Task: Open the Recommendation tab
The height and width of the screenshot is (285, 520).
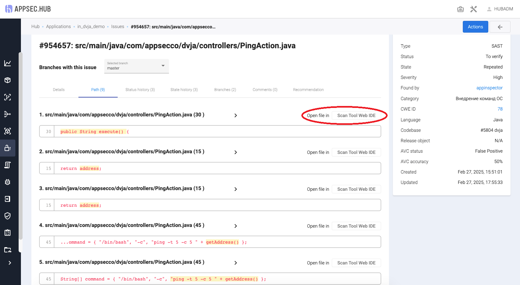Action: 308,90
